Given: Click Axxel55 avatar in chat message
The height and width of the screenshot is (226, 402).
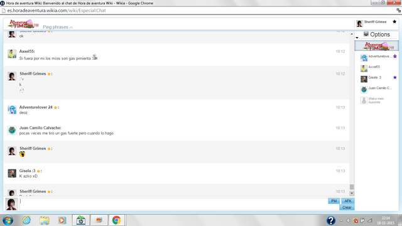Looking at the screenshot, I should [x=12, y=54].
